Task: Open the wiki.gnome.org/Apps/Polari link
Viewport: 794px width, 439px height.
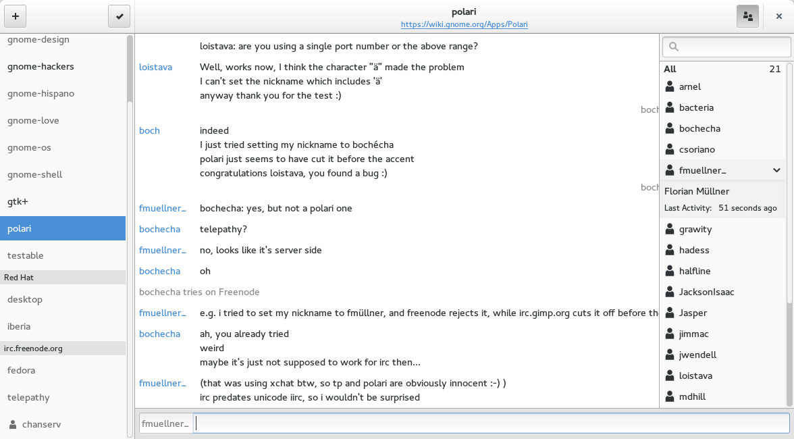Action: (465, 24)
